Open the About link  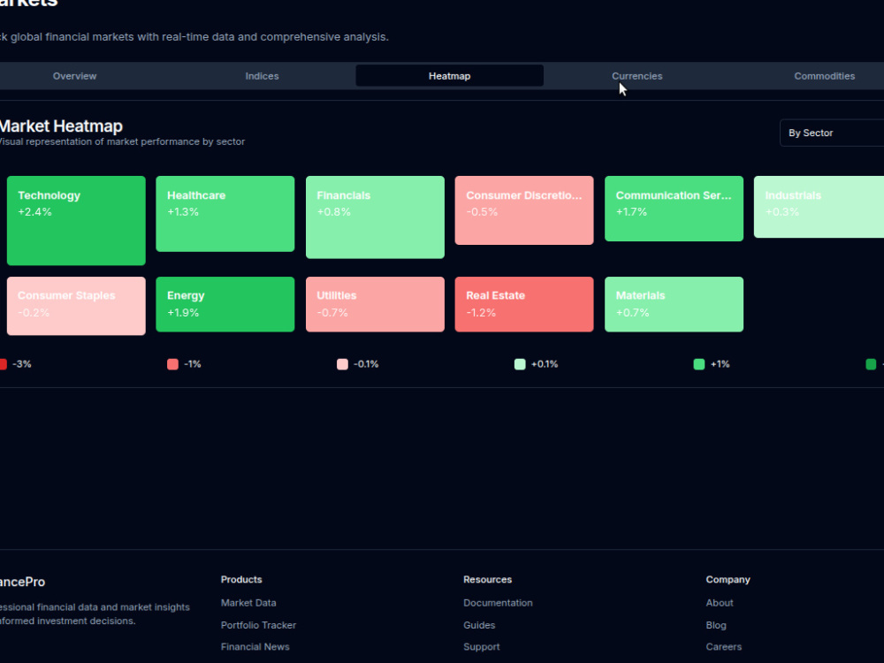[720, 603]
